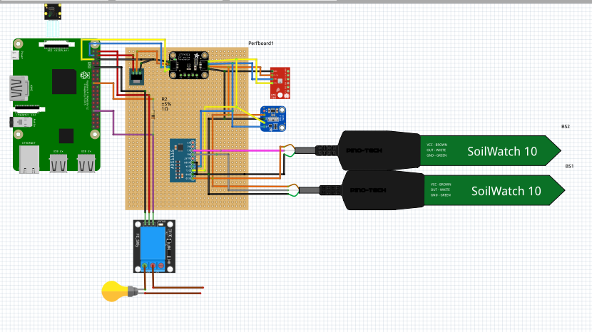Click the Raspberry Pi logo on the board
The height and width of the screenshot is (332, 592).
tap(85, 75)
